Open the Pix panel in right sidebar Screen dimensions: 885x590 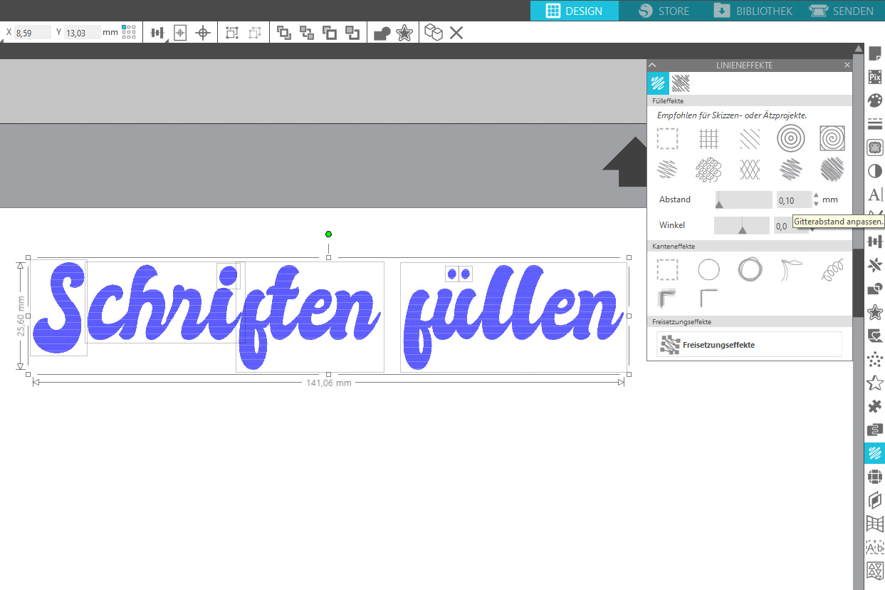(x=875, y=77)
